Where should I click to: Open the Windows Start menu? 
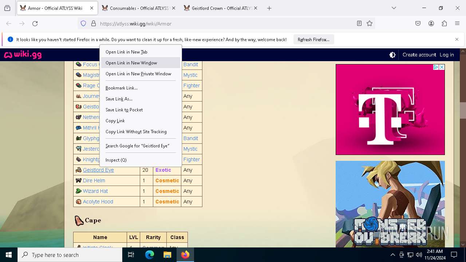coord(9,255)
